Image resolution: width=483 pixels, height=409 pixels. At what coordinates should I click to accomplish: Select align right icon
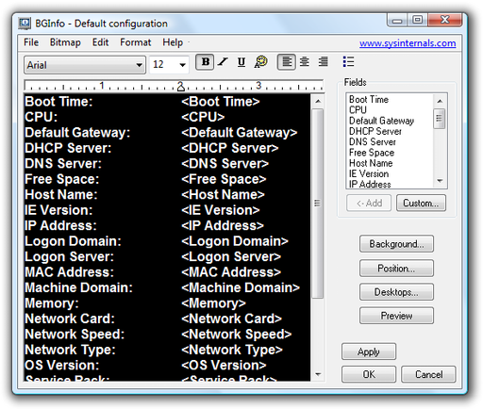(x=323, y=62)
